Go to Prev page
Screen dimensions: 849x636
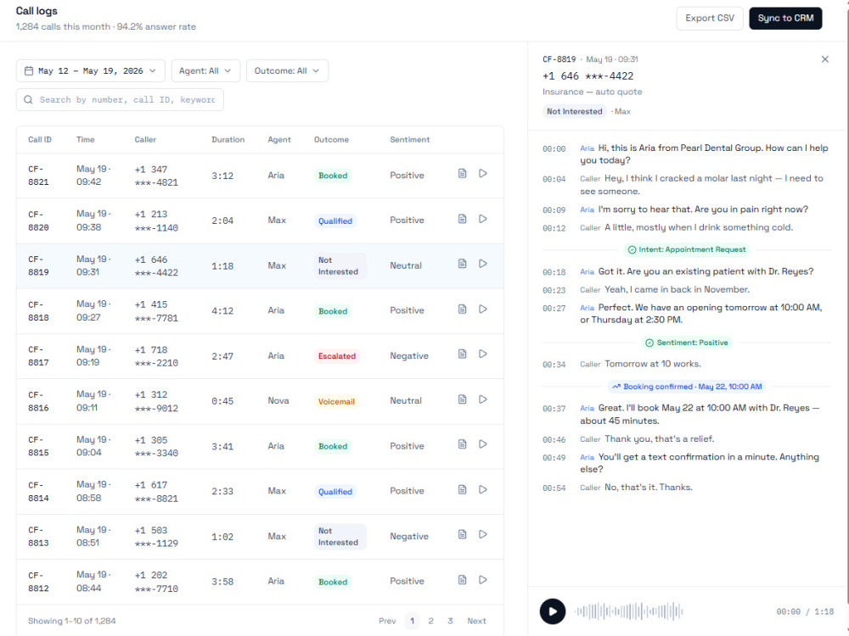(387, 621)
